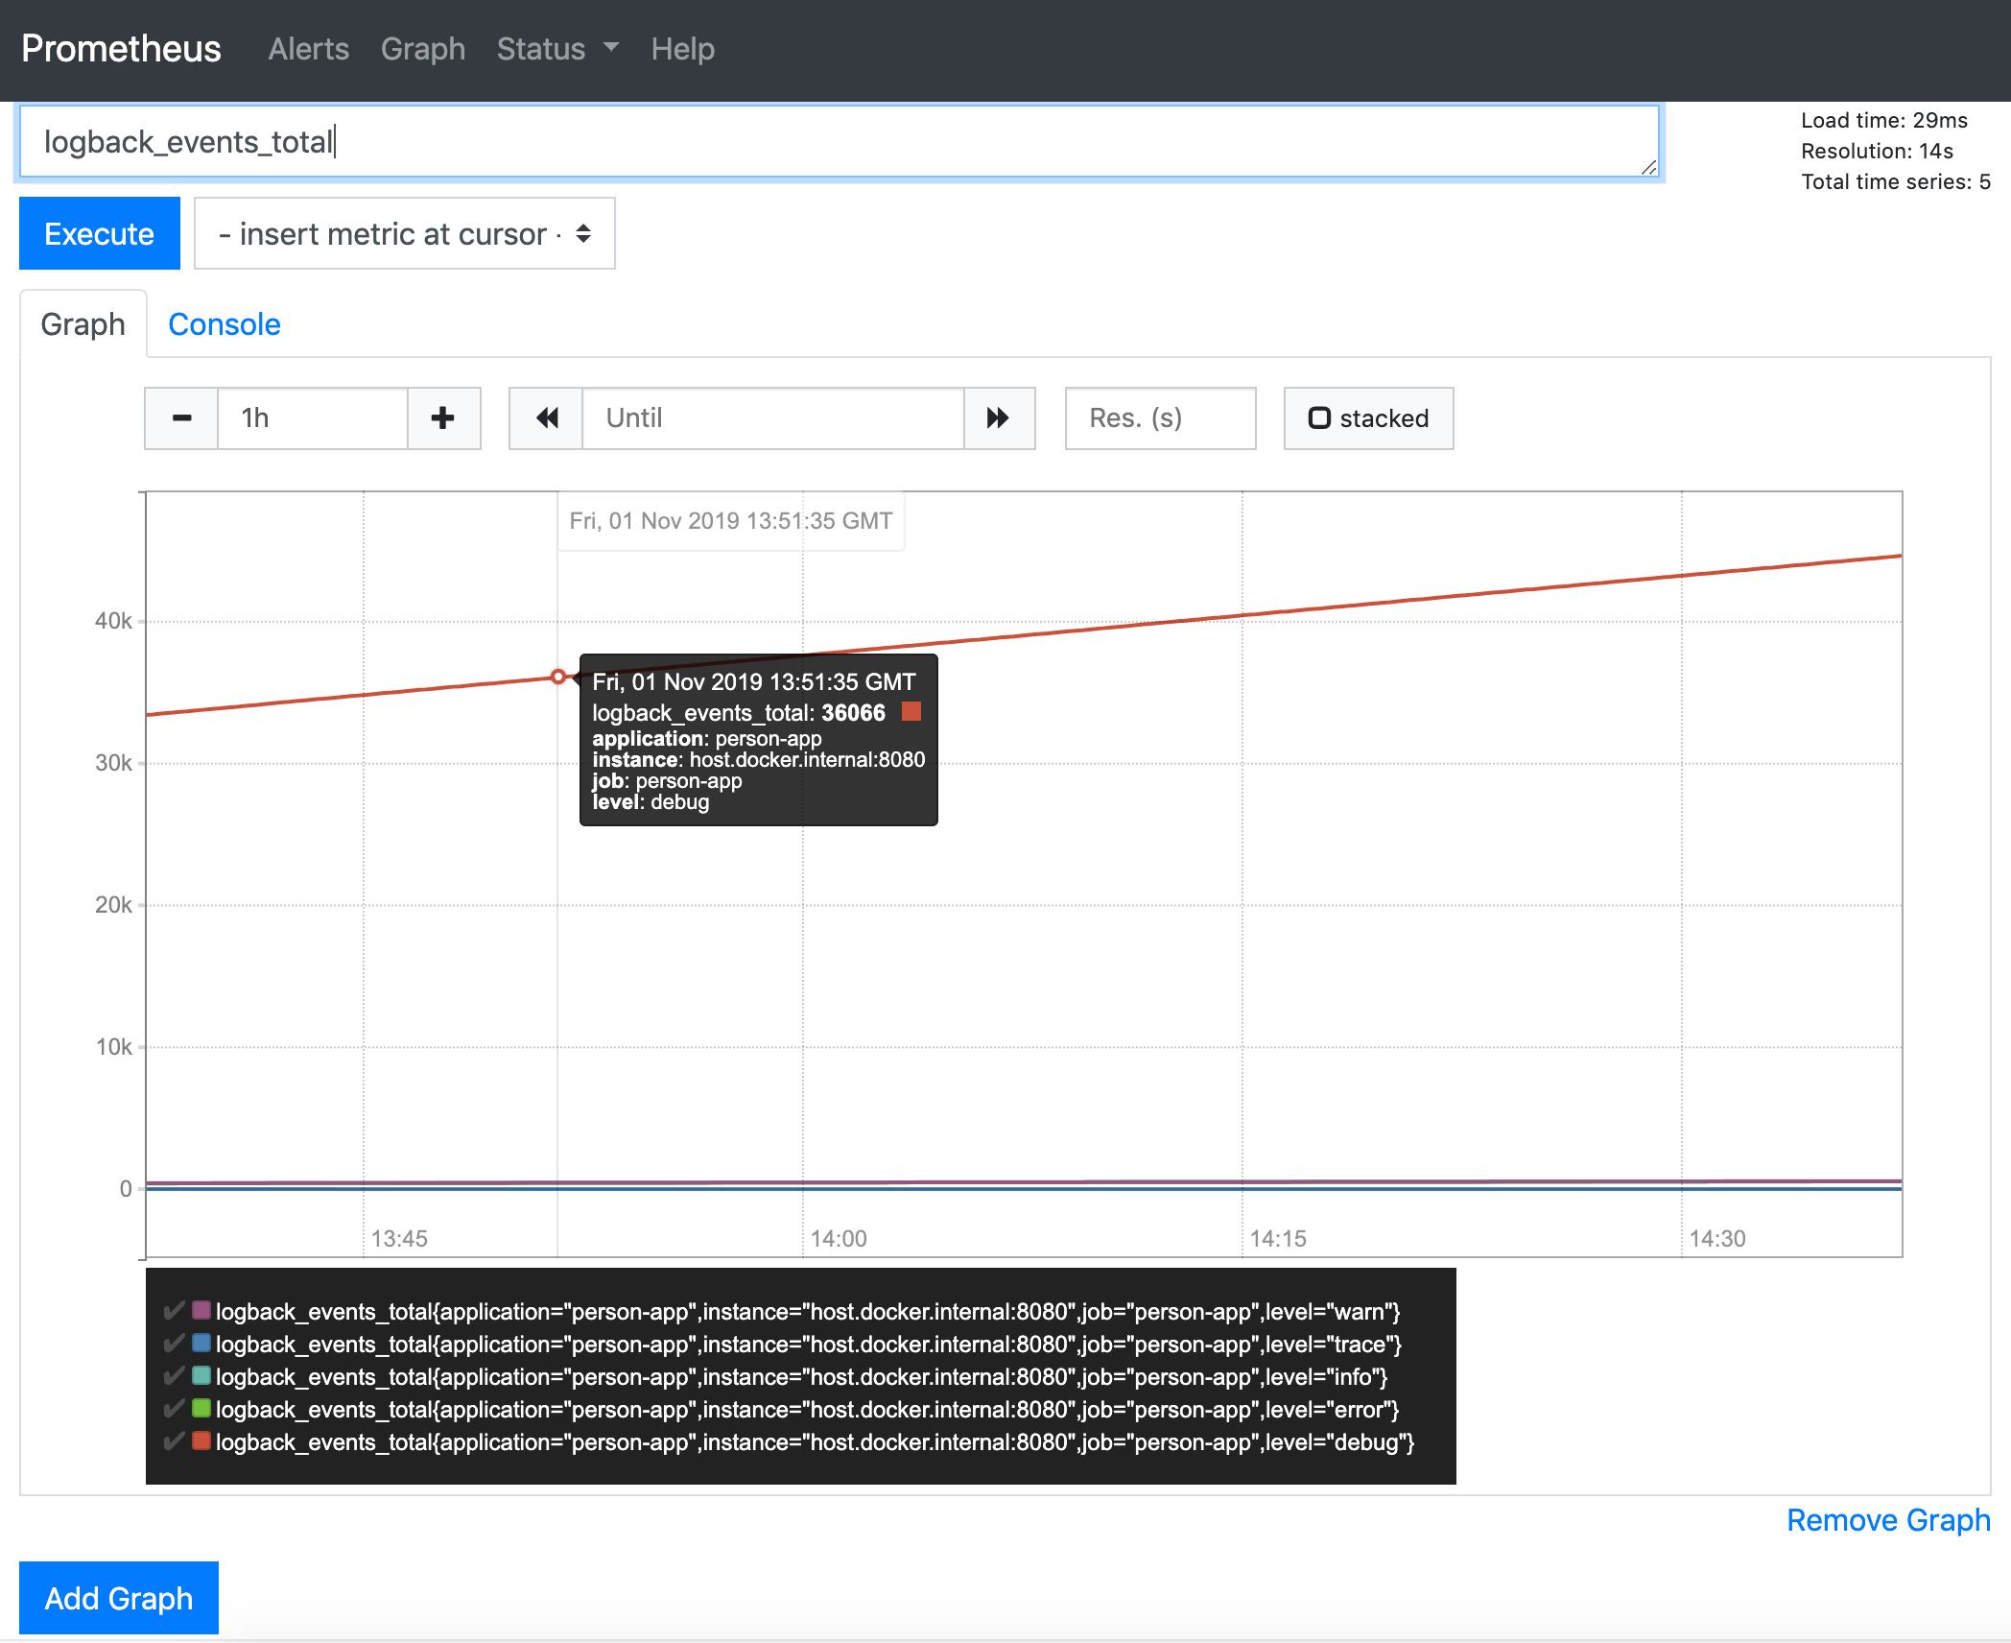The width and height of the screenshot is (2011, 1643).
Task: Toggle visibility of the warn level series
Action: [175, 1311]
